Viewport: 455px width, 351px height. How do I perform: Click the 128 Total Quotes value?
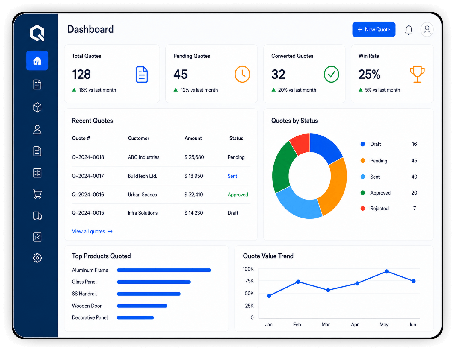[81, 74]
